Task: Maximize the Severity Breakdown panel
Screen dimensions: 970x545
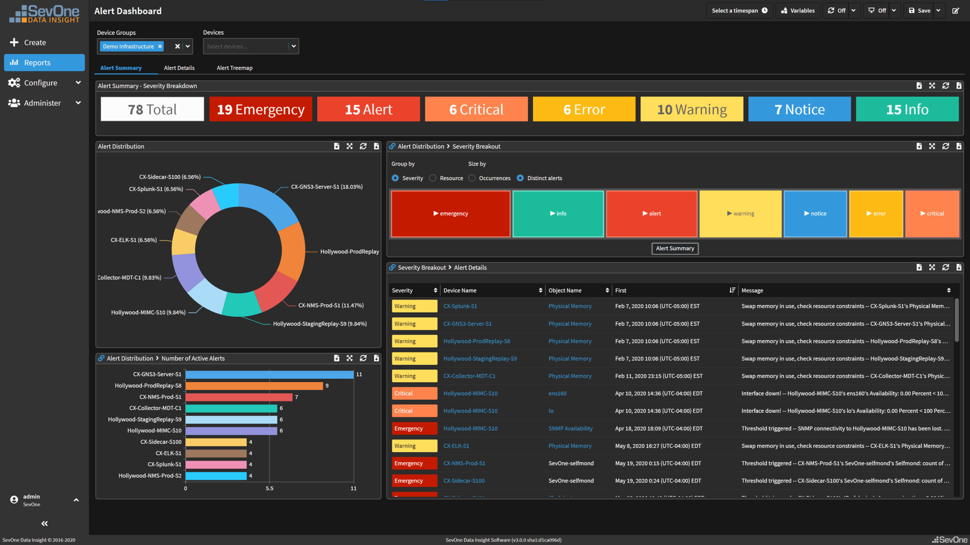Action: coord(932,86)
